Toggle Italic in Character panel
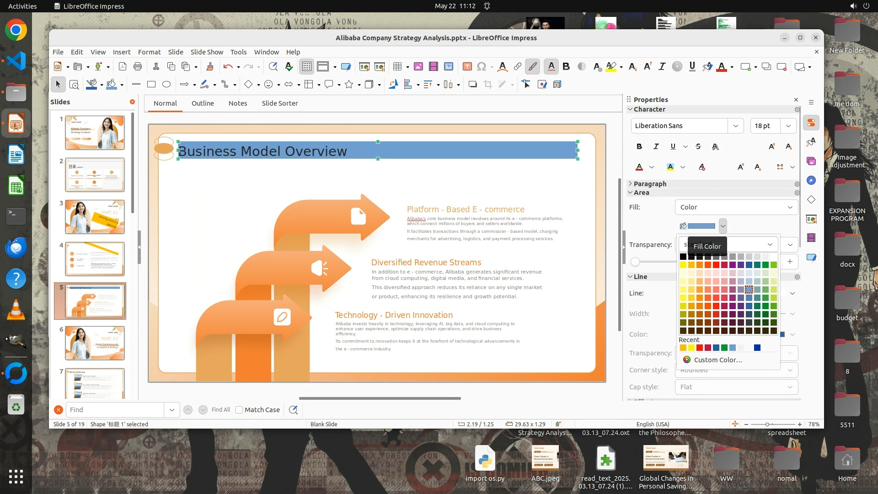 point(656,146)
